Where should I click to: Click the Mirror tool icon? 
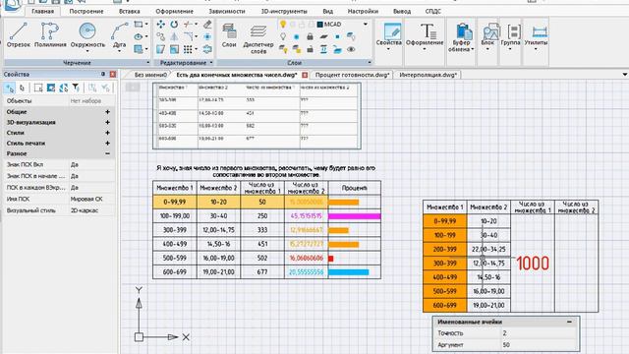coord(174,37)
